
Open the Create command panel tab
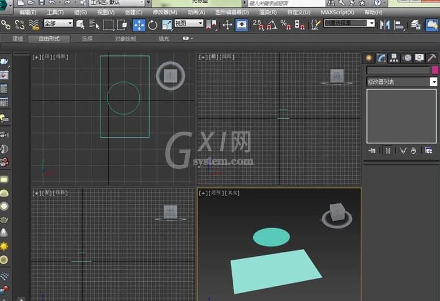(x=369, y=58)
